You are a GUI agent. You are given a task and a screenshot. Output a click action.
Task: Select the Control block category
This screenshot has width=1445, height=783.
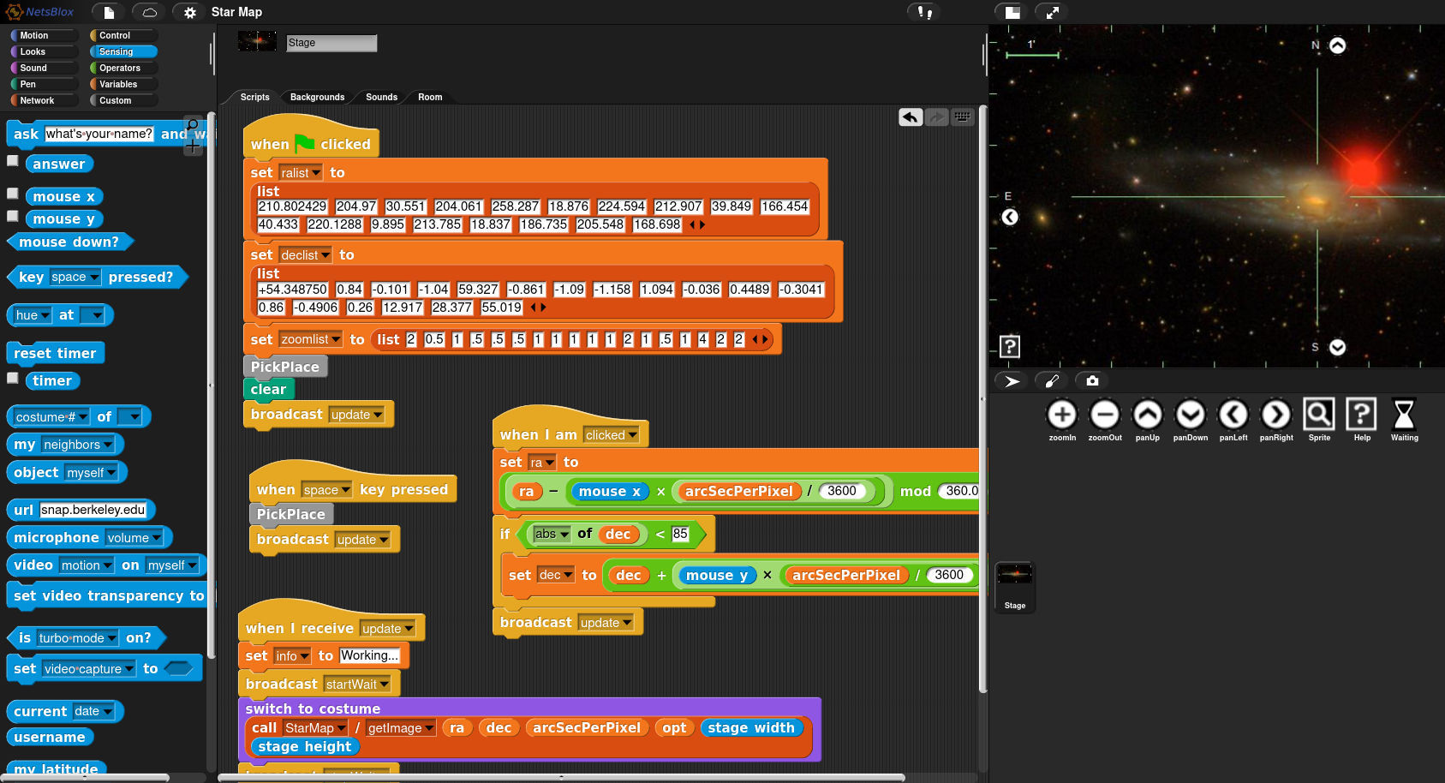(123, 35)
